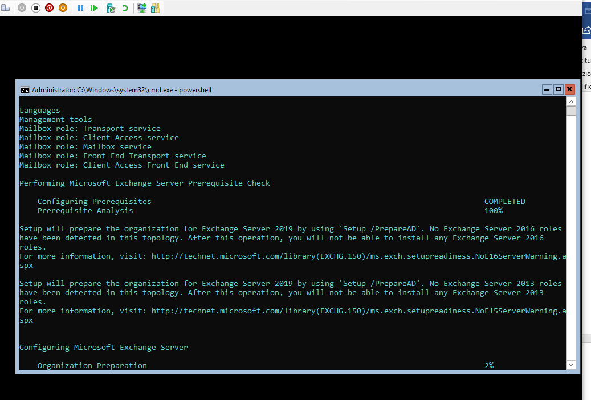Click the 'COMPLETED' status text

(505, 201)
